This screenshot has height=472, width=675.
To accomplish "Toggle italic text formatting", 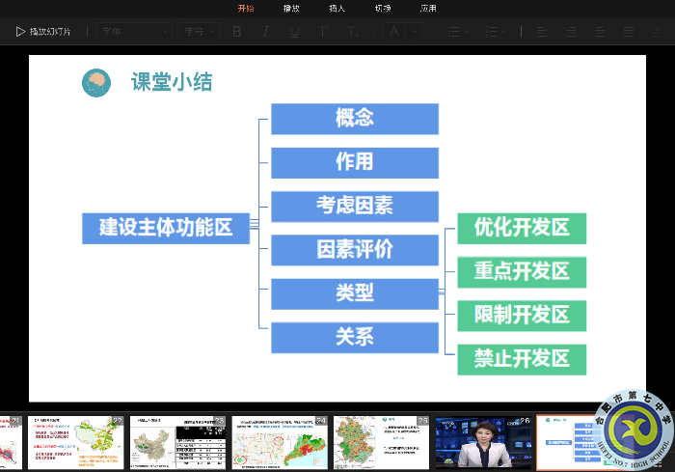I will coord(265,32).
